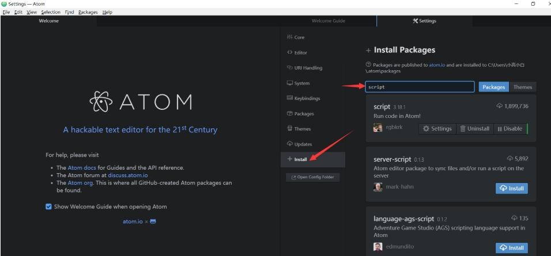Screen dimensions: 551x256
Task: Open the Themes section in sidebar
Action: click(299, 129)
